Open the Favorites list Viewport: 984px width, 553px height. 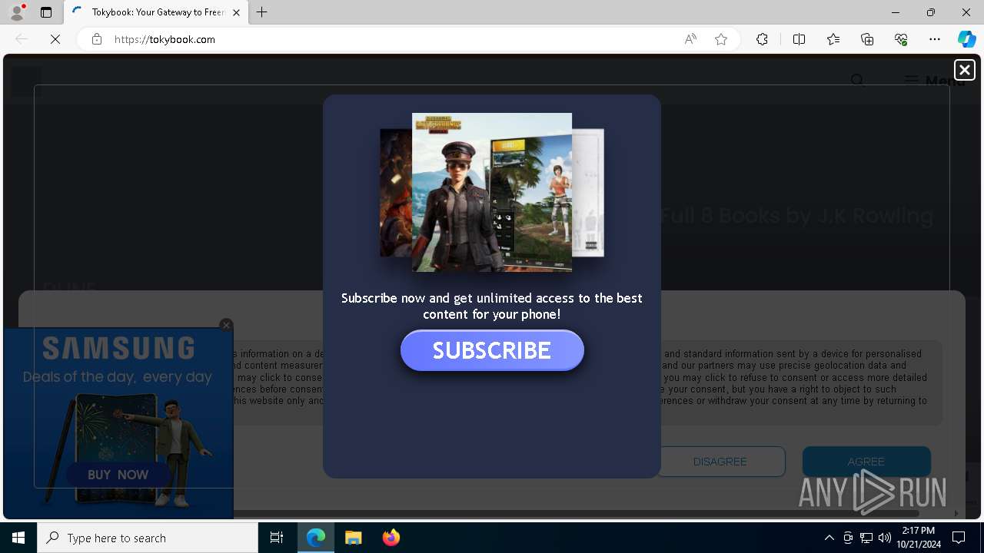tap(833, 39)
